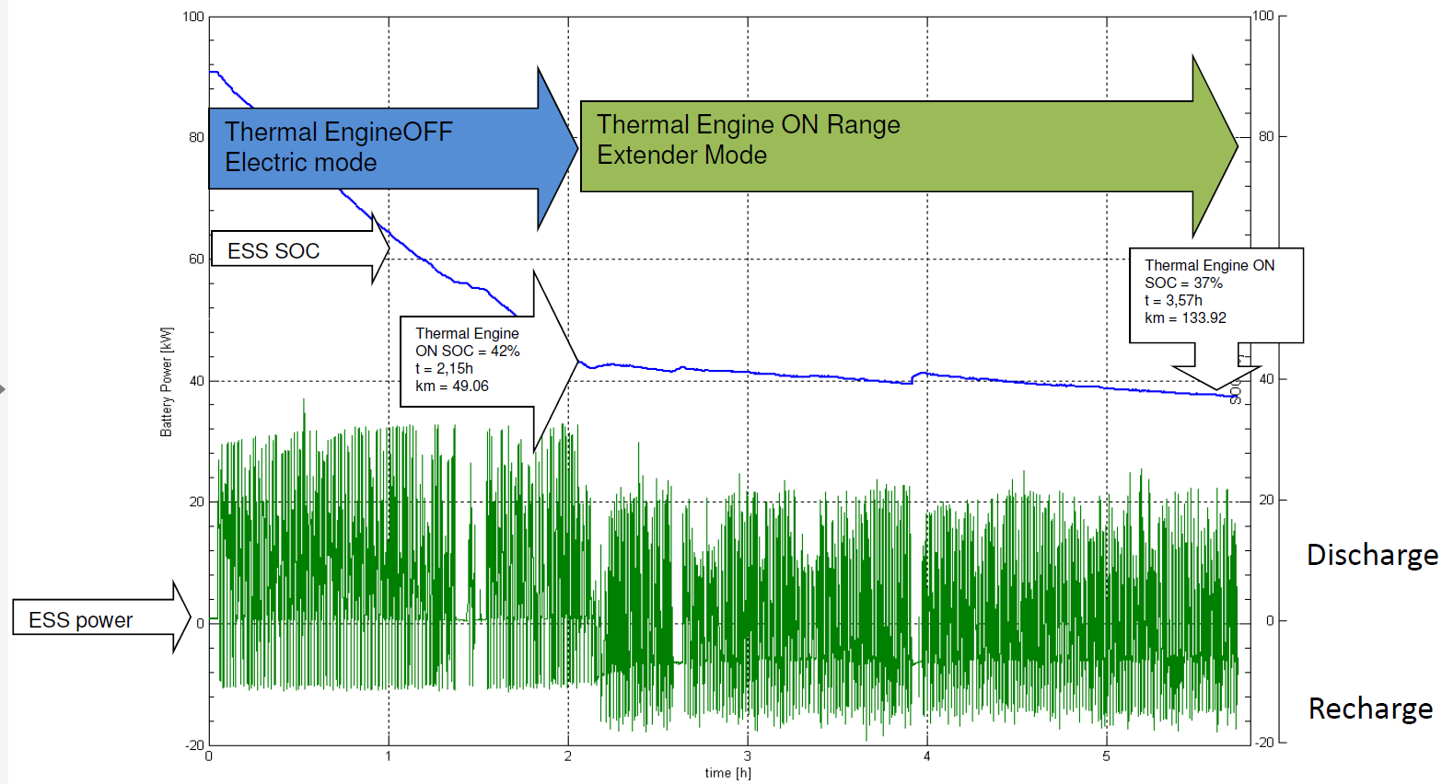
Task: Click time axis tick '2'
Action: [568, 756]
